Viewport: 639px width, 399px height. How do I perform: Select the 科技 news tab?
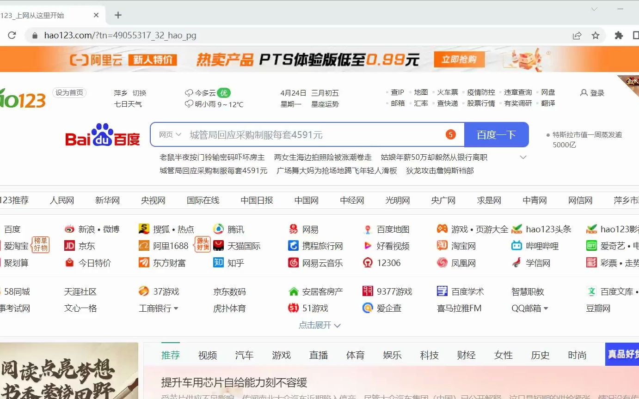pos(429,355)
